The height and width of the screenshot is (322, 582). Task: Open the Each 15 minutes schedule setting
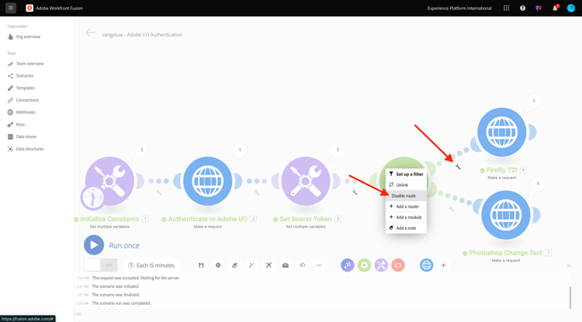151,265
